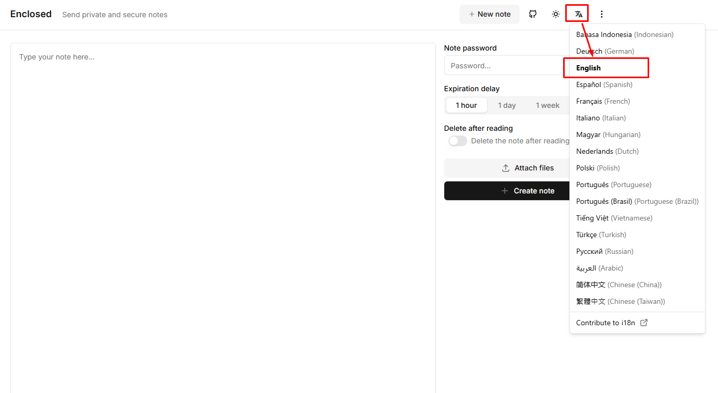Choose Magyar (Hungarian) language
Viewport: 718px width, 393px height.
[637, 134]
